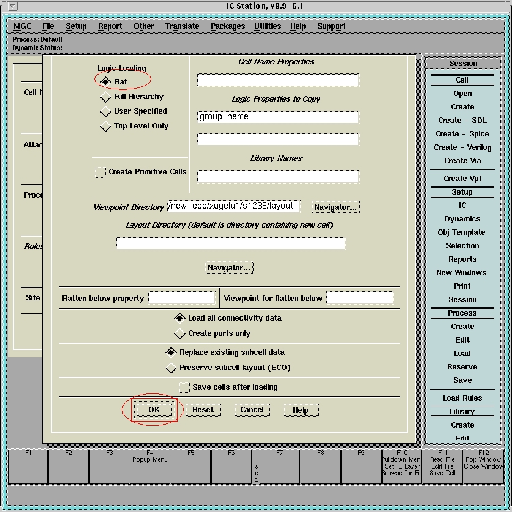The width and height of the screenshot is (512, 512).
Task: Click the Reset button
Action: click(x=203, y=410)
